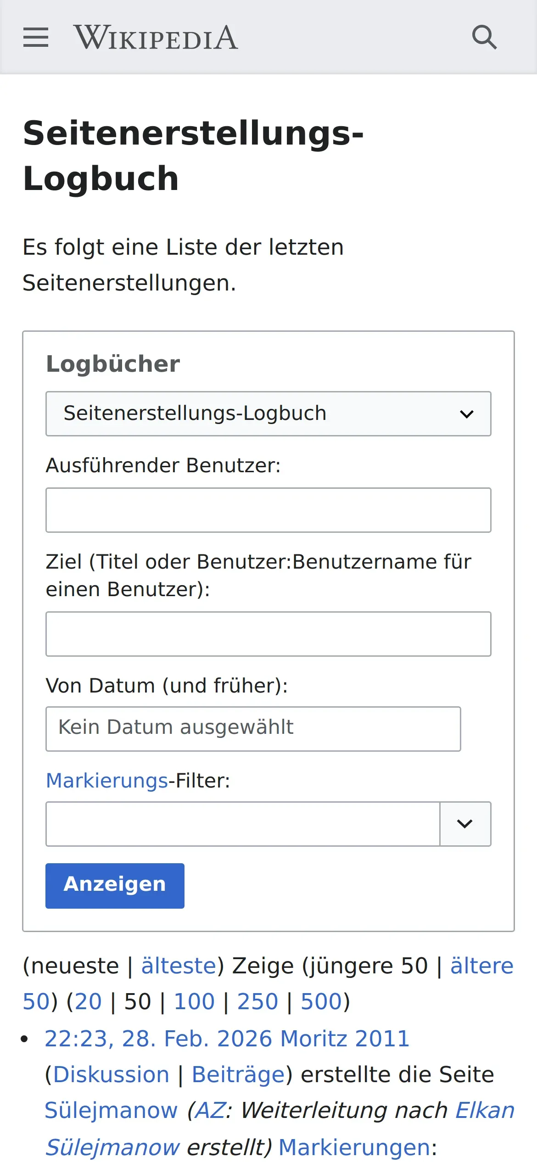Open the hamburger main menu
The width and height of the screenshot is (537, 1162).
point(36,37)
